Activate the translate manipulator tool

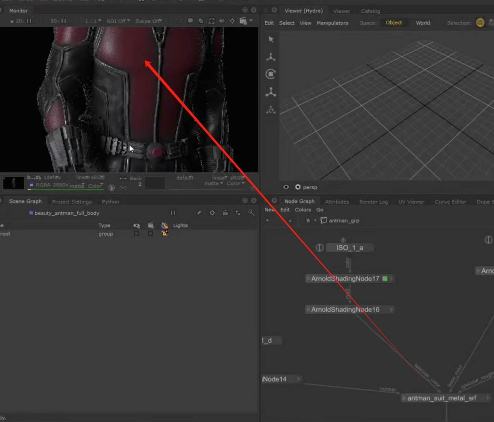[x=271, y=57]
